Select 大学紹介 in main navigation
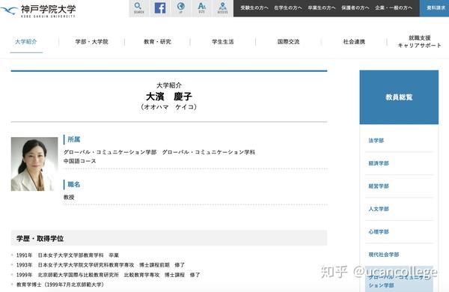 point(26,42)
